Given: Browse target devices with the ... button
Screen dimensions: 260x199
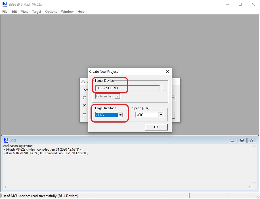Looking at the screenshot, I should tap(164, 88).
